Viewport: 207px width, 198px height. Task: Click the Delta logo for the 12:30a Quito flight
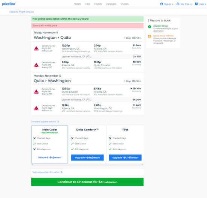(x=36, y=92)
